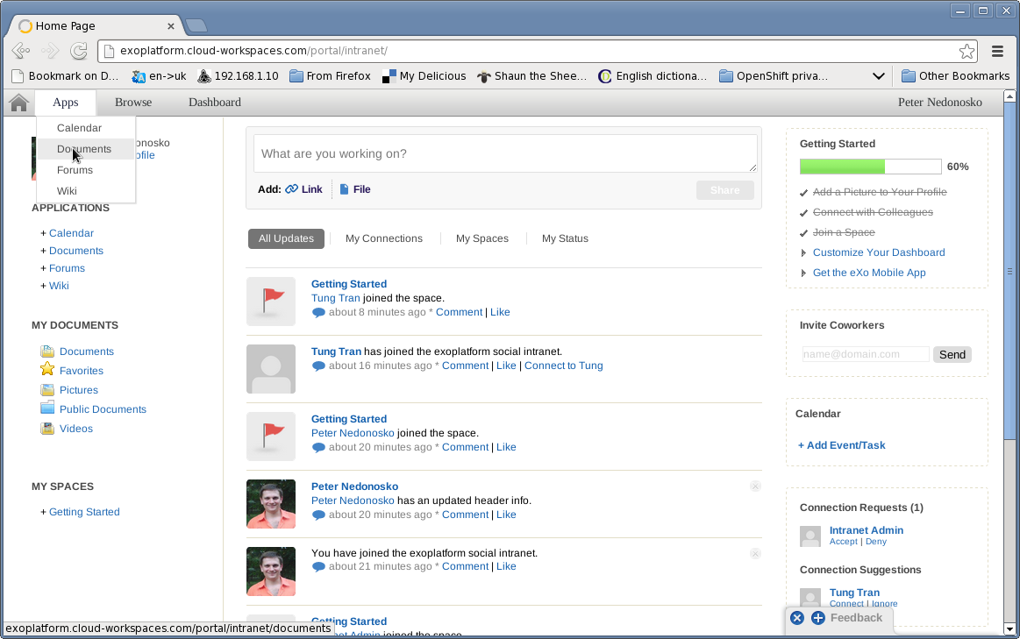Accept Intranet Admin connection request

[843, 542]
